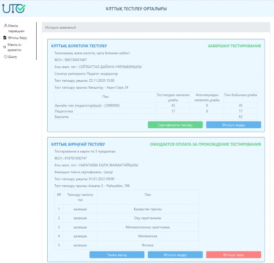Click Өтінішті өңдеу in the first application card

coord(233,125)
